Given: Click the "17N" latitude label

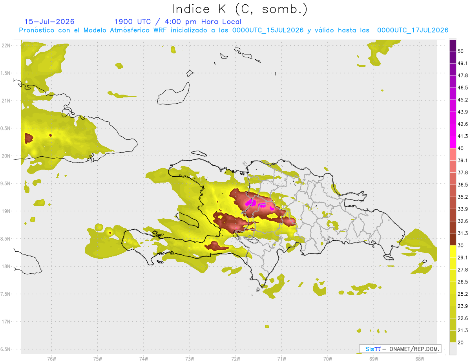Looking at the screenshot, I should pyautogui.click(x=6, y=322).
